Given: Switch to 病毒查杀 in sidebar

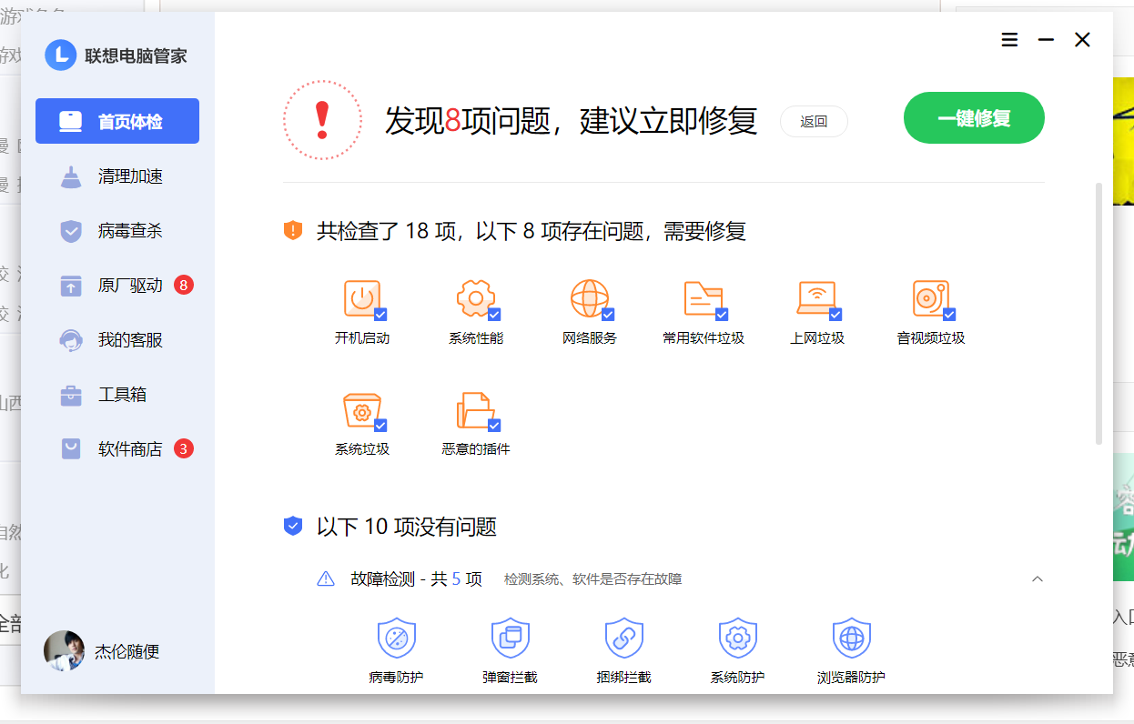Looking at the screenshot, I should pos(117,231).
